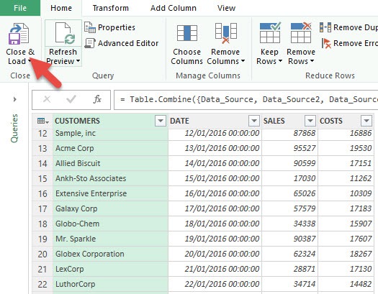Click the Close & Load icon

(19, 34)
